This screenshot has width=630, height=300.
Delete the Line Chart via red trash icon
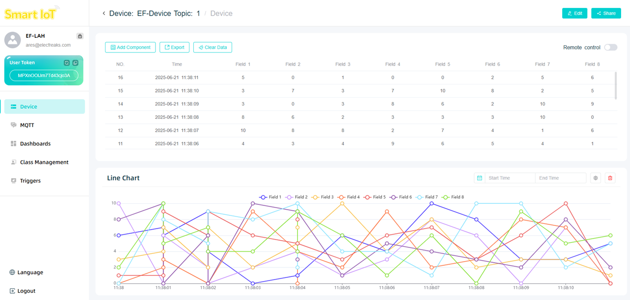tap(610, 178)
